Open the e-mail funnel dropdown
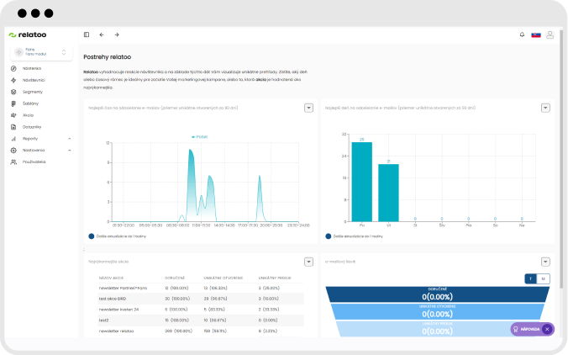568x355 pixels. click(545, 262)
